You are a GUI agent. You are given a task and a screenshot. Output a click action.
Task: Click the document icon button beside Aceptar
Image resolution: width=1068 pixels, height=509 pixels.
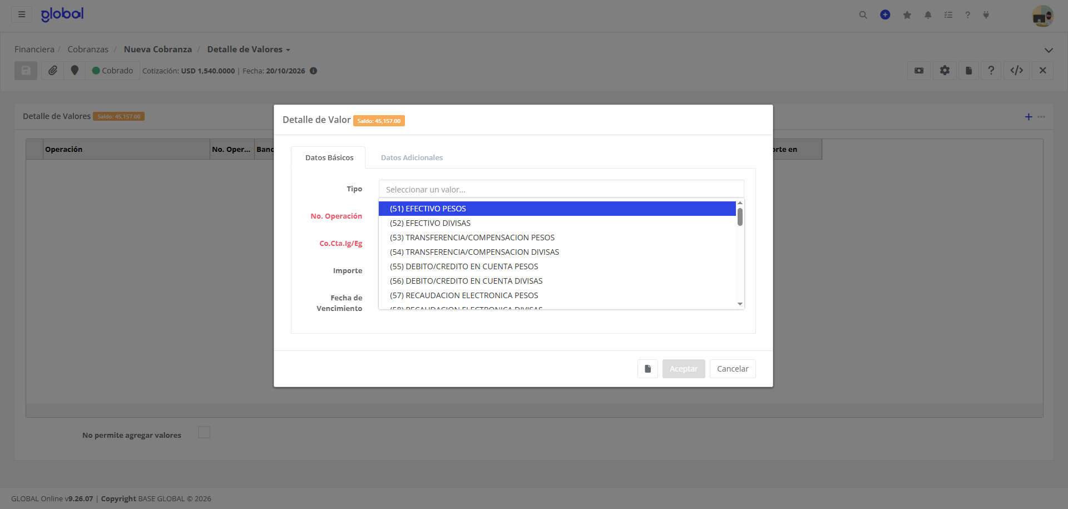647,369
